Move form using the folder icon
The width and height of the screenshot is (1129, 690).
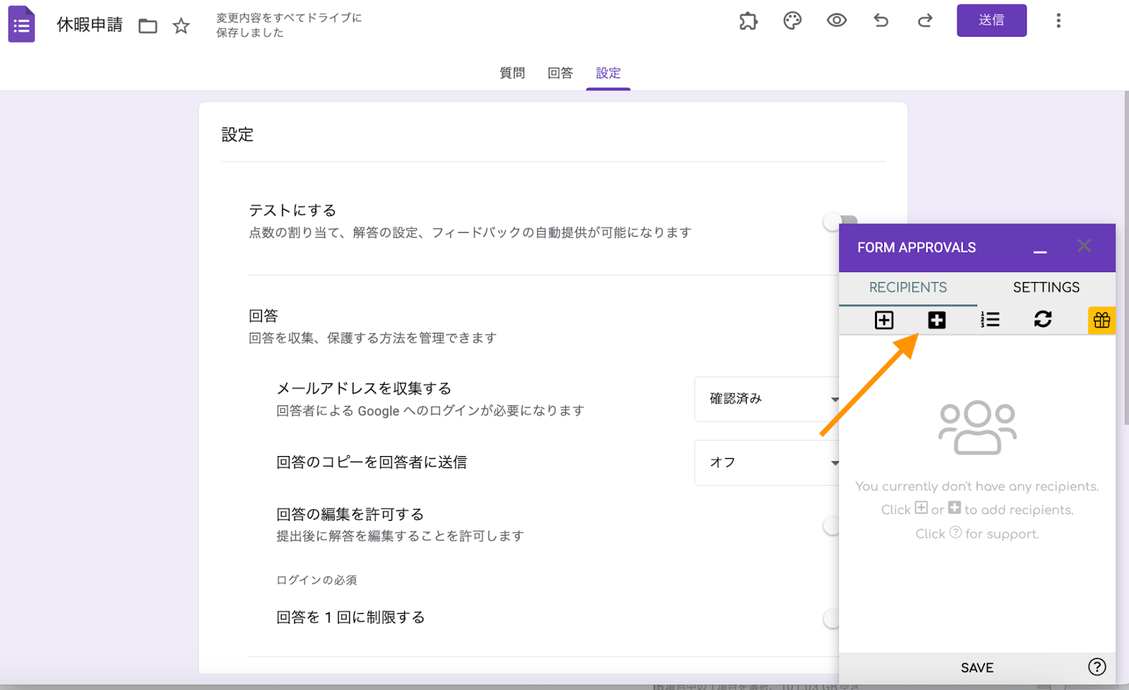point(147,26)
